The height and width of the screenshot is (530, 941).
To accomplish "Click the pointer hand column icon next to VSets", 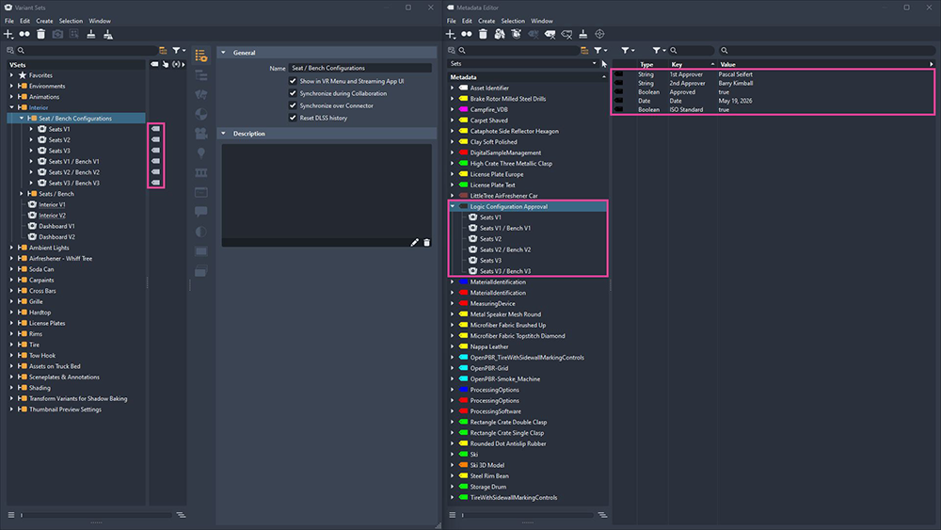I will pyautogui.click(x=166, y=64).
